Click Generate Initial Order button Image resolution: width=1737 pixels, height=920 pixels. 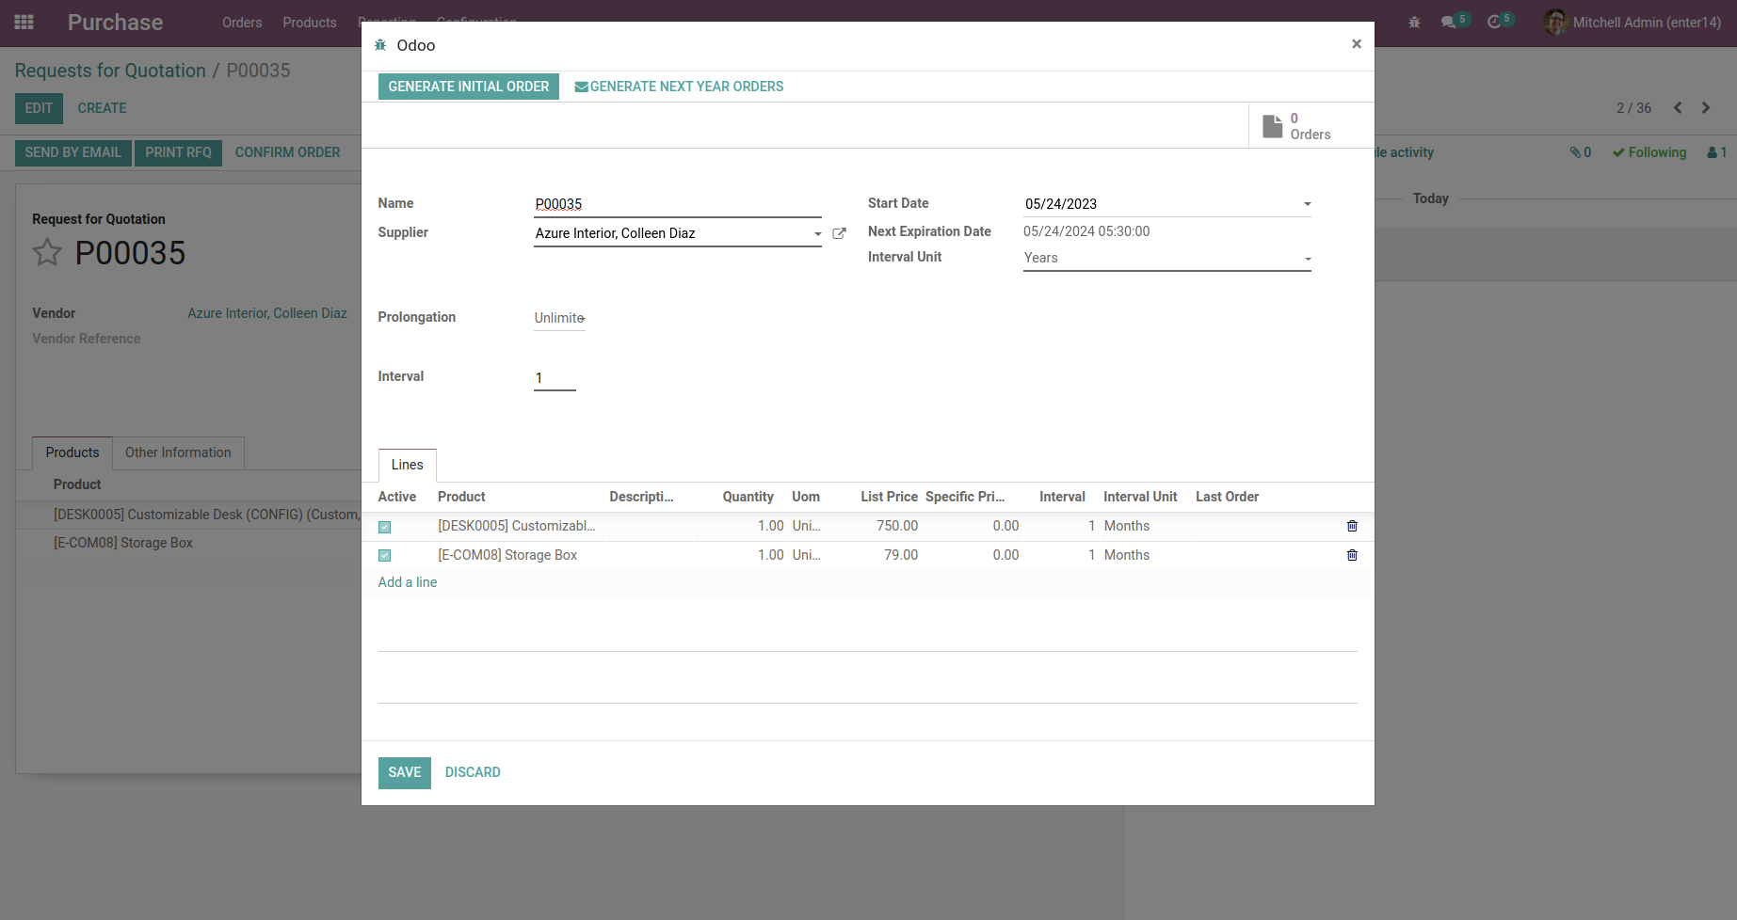click(x=468, y=87)
